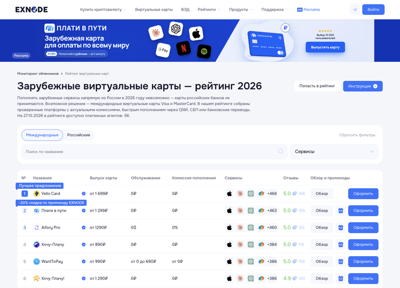Click verified badge next to WantToPay
The height and width of the screenshot is (288, 400).
pos(83,262)
